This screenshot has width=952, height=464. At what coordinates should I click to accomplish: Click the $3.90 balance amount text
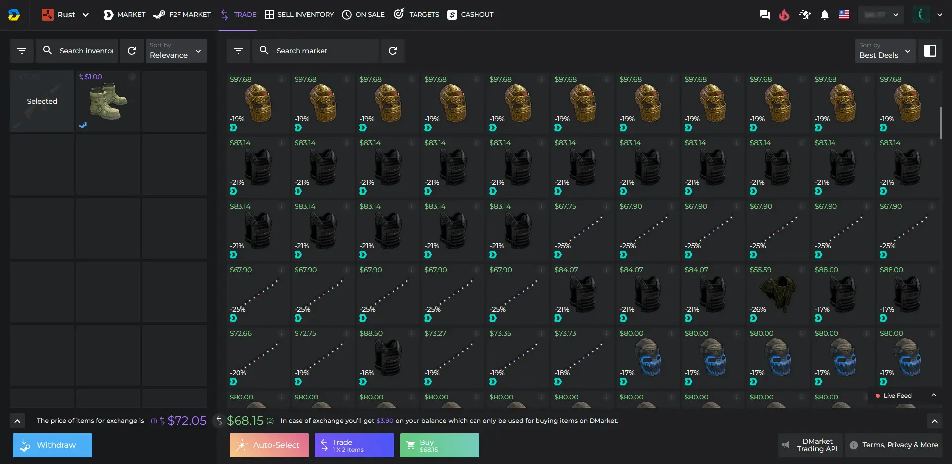385,421
